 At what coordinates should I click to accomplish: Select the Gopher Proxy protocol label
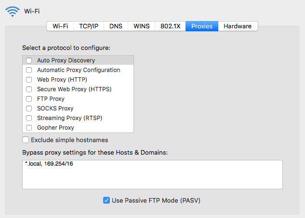tap(55, 128)
